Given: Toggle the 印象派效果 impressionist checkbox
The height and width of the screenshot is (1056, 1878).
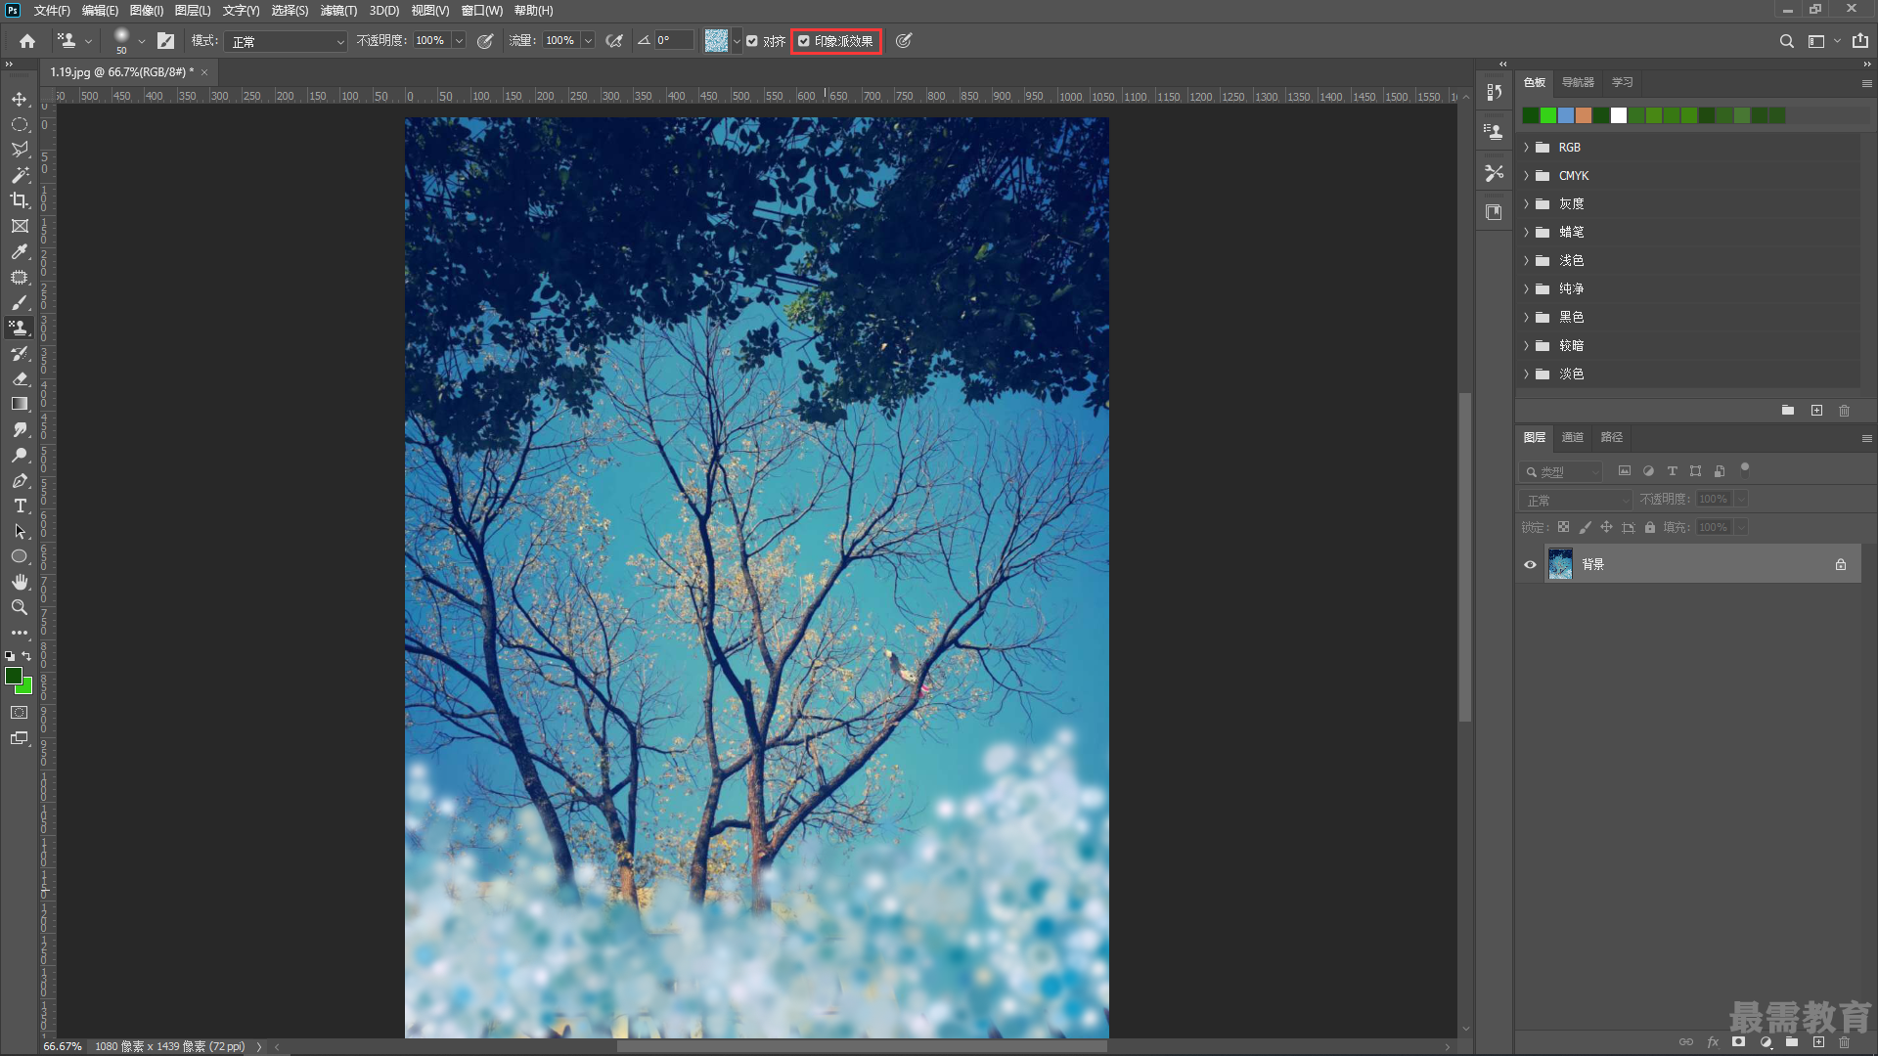Looking at the screenshot, I should [x=804, y=41].
